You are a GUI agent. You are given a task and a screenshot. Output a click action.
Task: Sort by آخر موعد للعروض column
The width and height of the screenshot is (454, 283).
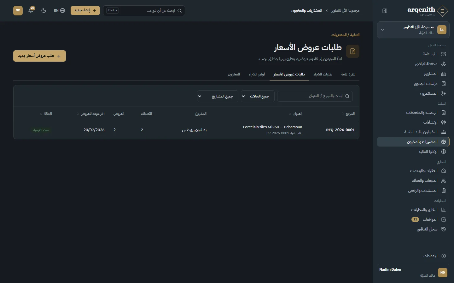91,114
